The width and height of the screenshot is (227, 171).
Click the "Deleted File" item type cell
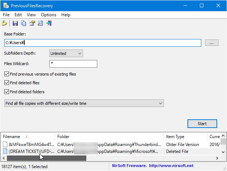tap(177, 151)
